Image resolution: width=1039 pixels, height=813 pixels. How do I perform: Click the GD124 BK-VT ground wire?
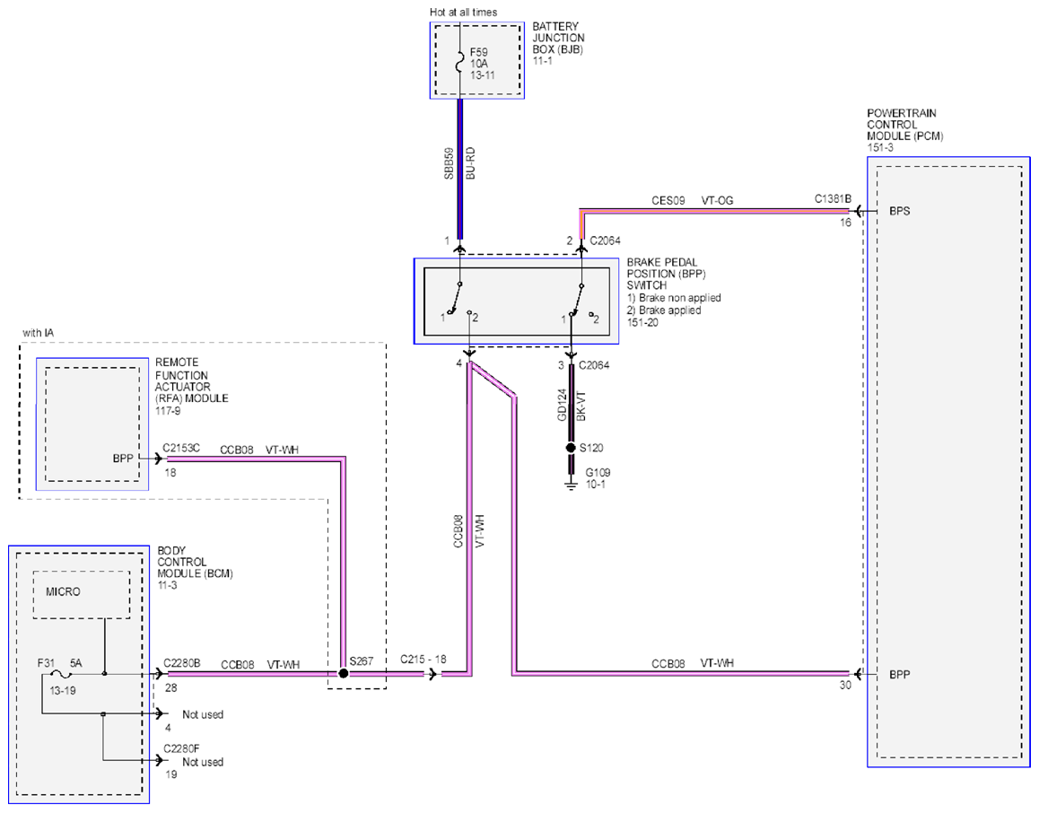(x=571, y=403)
